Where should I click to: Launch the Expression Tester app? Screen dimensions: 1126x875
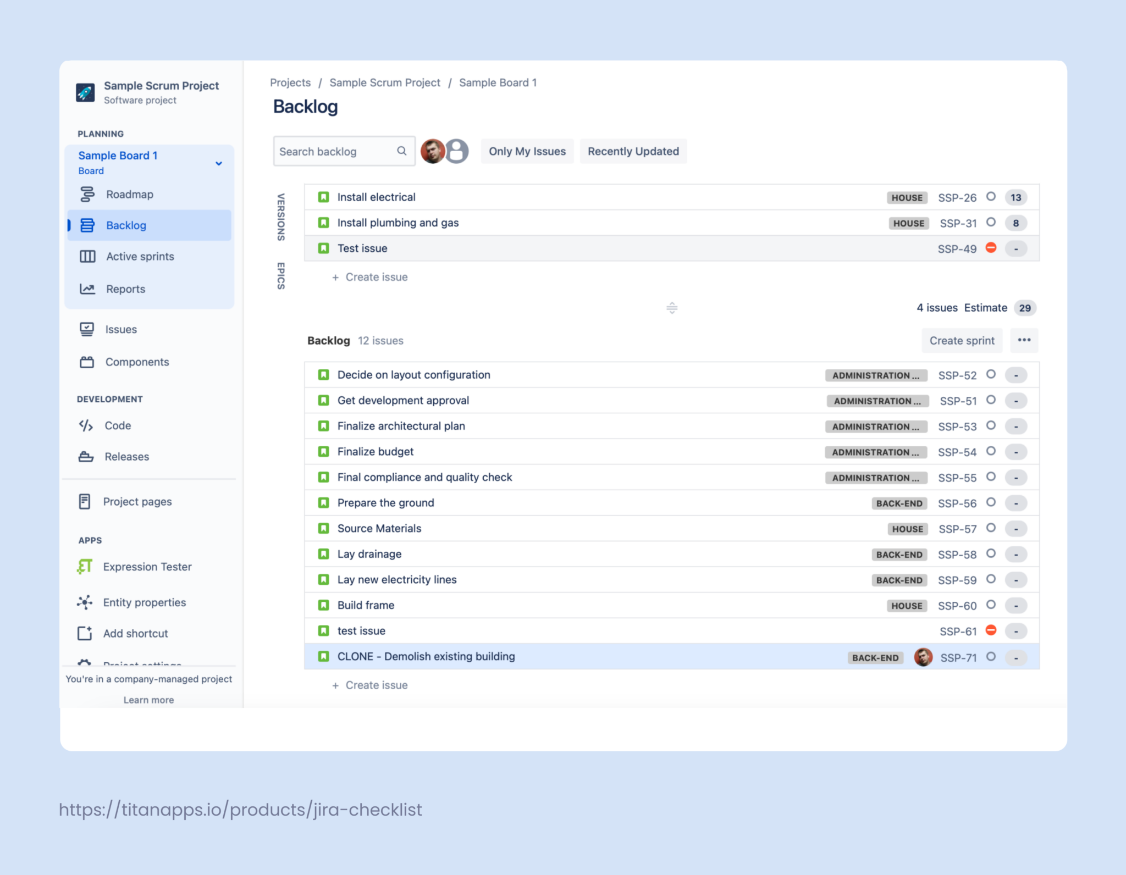coord(147,567)
